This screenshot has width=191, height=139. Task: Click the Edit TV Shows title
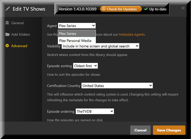coord(29,9)
